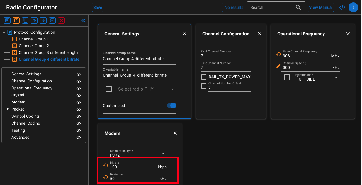Open the Modulation Type dropdown

163,153
